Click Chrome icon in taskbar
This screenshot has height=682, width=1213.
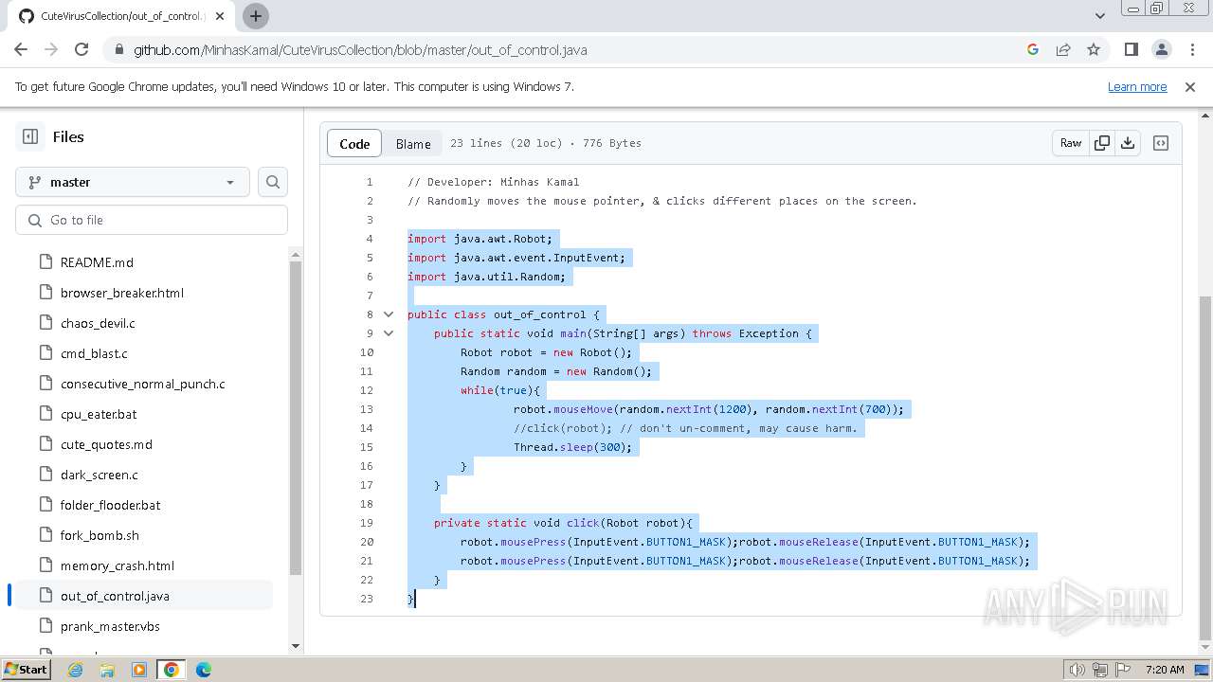point(172,670)
